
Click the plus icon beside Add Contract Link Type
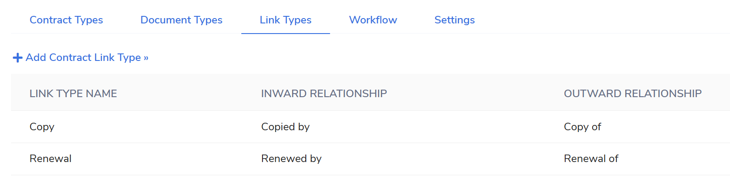click(x=18, y=58)
